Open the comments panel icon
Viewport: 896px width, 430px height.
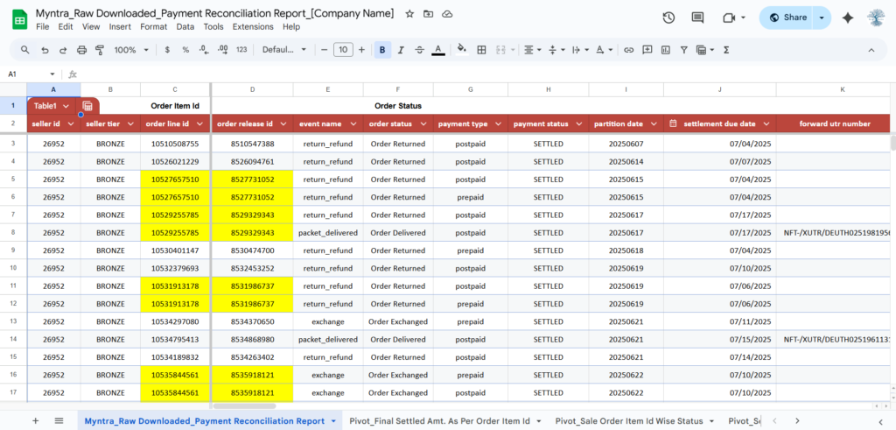tap(697, 18)
